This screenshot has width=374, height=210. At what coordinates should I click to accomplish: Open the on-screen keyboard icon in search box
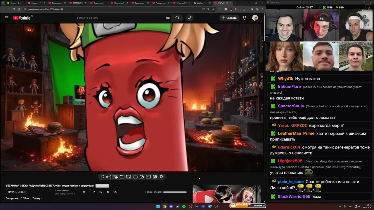pyautogui.click(x=168, y=18)
